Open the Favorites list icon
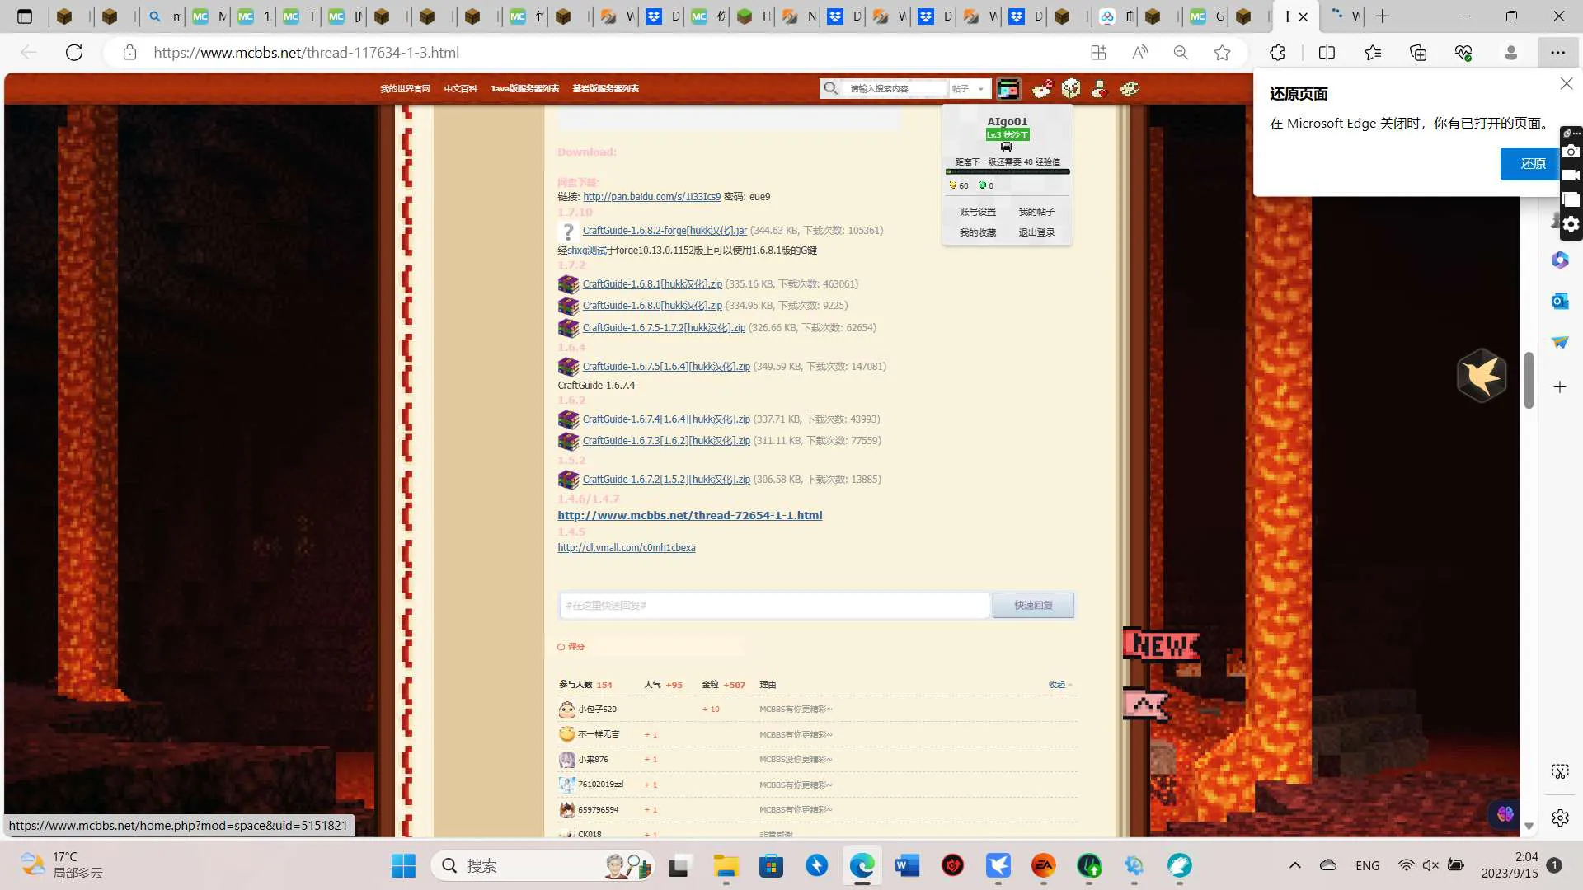1583x890 pixels. [1373, 53]
